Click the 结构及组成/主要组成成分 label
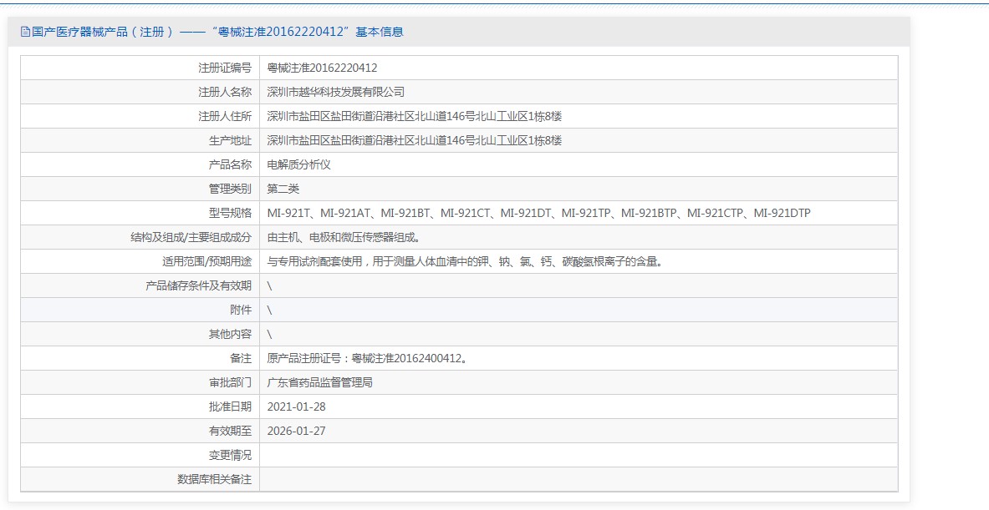The image size is (989, 510). point(191,237)
